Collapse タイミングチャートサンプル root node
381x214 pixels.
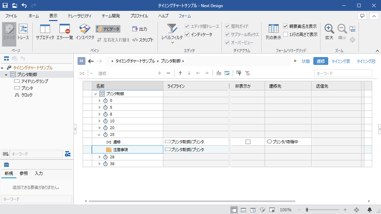[2, 68]
